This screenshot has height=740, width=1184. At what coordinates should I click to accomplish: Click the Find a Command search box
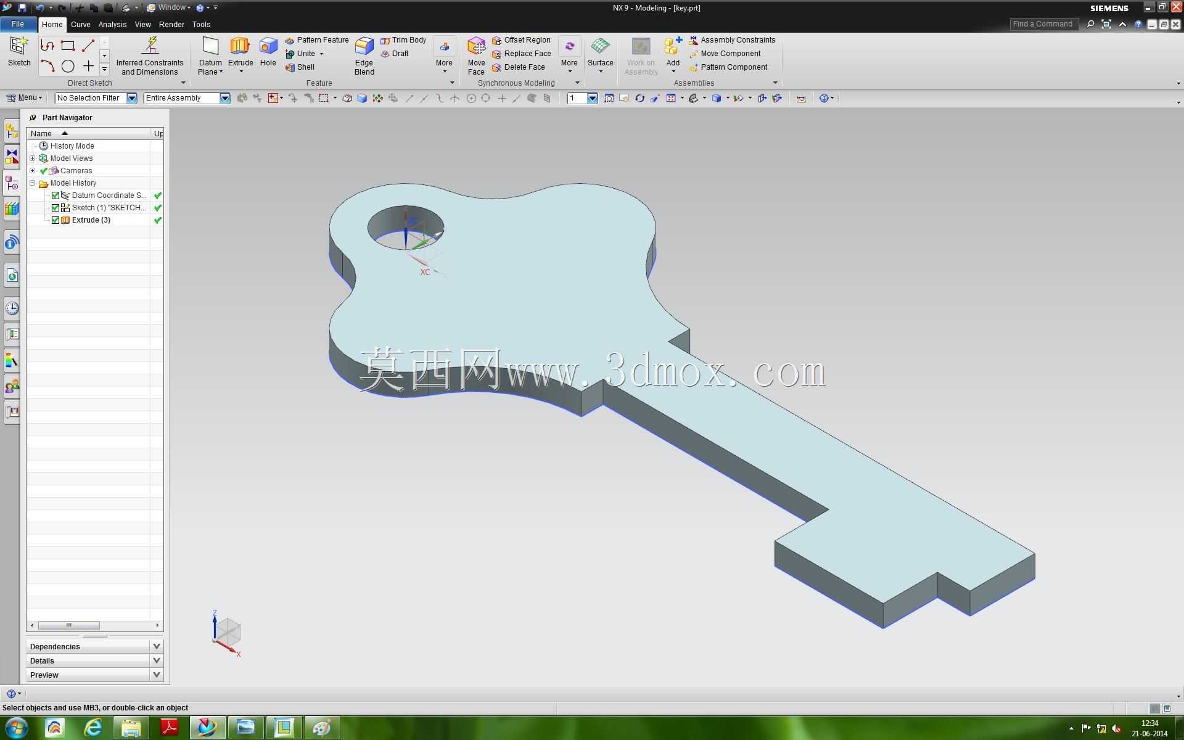[x=1043, y=24]
